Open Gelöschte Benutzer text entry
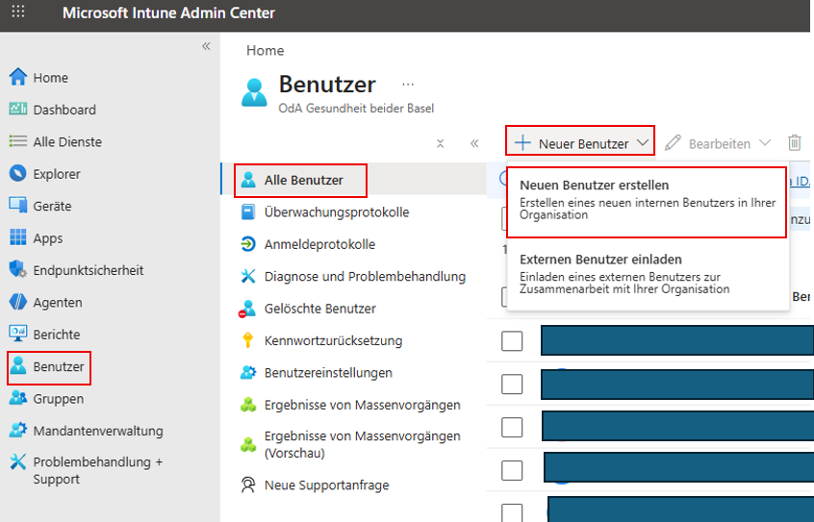The width and height of the screenshot is (814, 522). [x=319, y=309]
